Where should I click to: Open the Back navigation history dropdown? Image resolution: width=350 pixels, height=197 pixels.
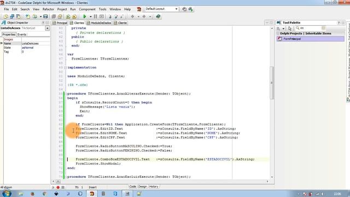pos(138,16)
